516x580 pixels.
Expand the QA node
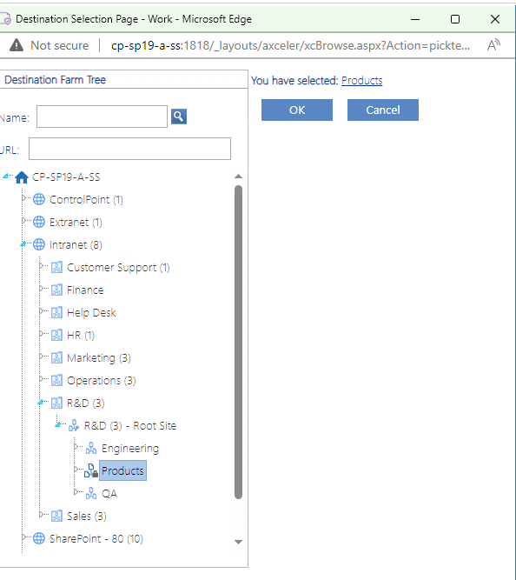[x=76, y=491]
